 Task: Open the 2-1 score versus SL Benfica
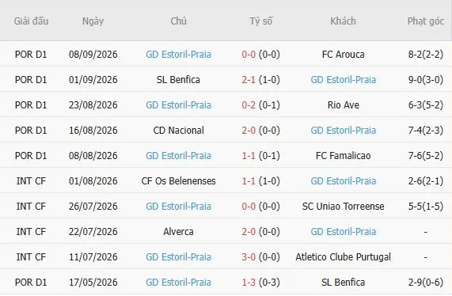pyautogui.click(x=249, y=80)
